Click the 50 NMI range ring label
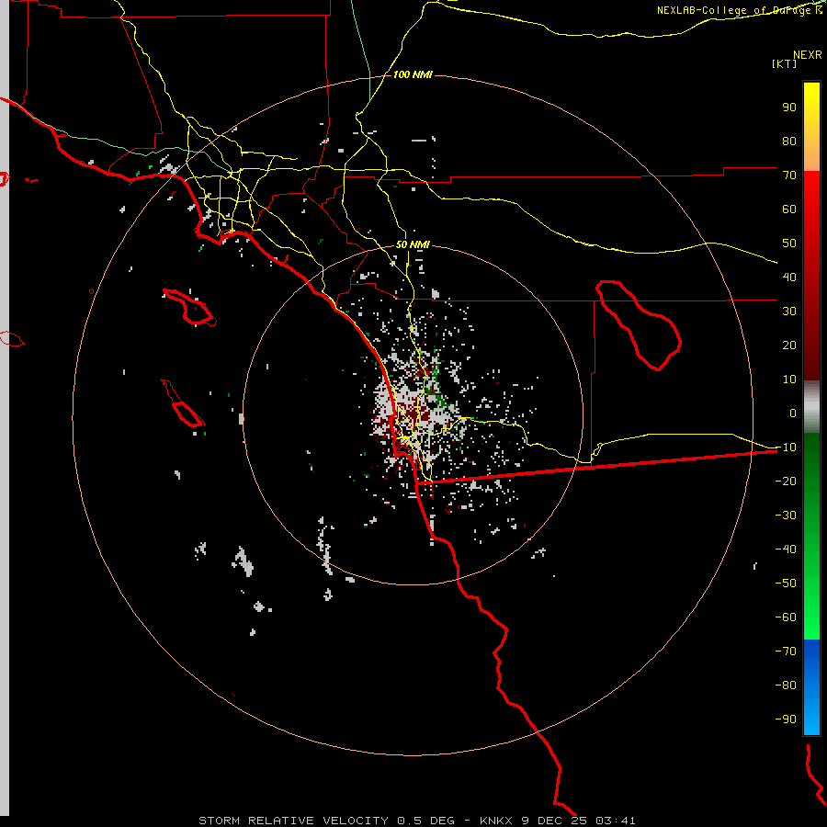The image size is (827, 827). pos(413,244)
